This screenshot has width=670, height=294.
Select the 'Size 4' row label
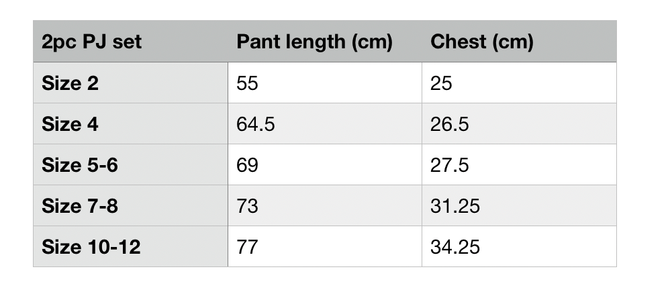point(70,124)
